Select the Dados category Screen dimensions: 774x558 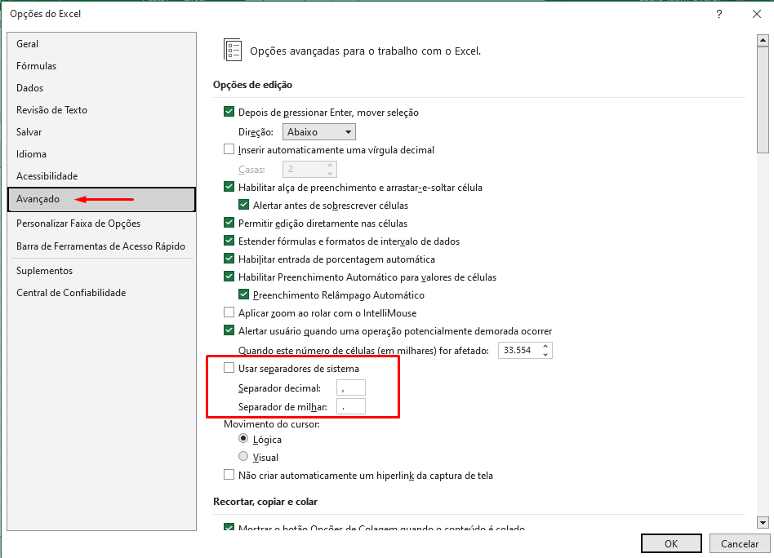(x=102, y=88)
